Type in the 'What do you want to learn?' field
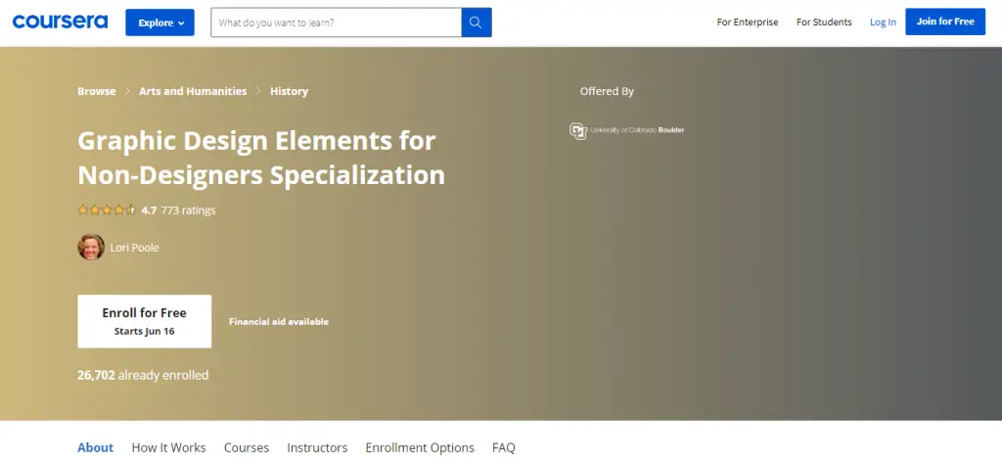Image resolution: width=1002 pixels, height=464 pixels. pyautogui.click(x=336, y=23)
